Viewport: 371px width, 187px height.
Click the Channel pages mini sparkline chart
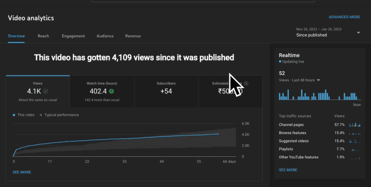tap(355, 125)
